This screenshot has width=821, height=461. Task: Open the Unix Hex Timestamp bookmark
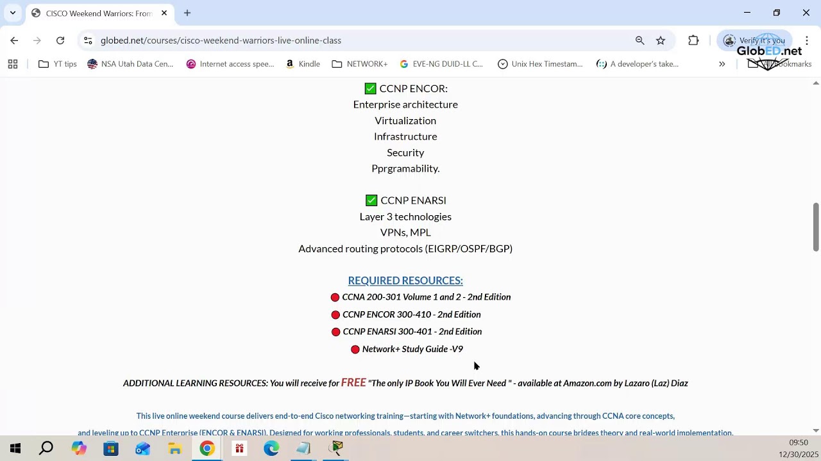tap(541, 64)
